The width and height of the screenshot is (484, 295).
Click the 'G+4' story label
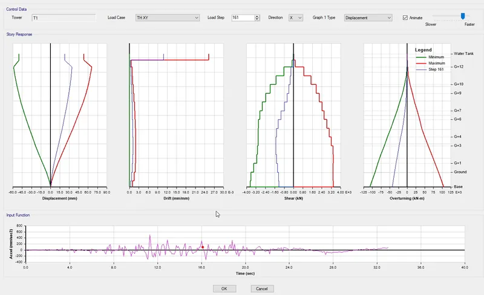point(457,137)
